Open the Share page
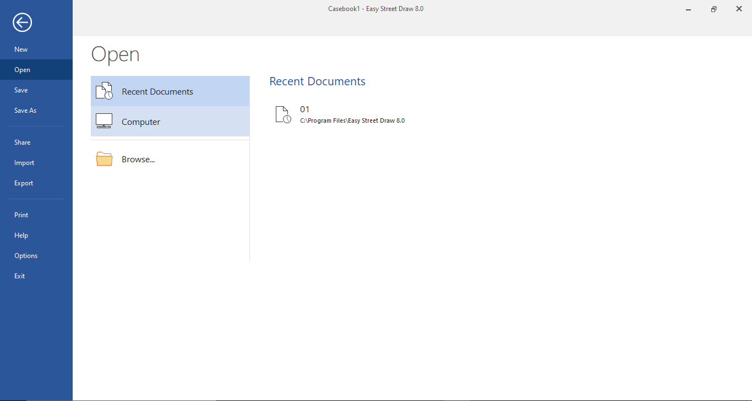The image size is (752, 401). click(x=36, y=142)
